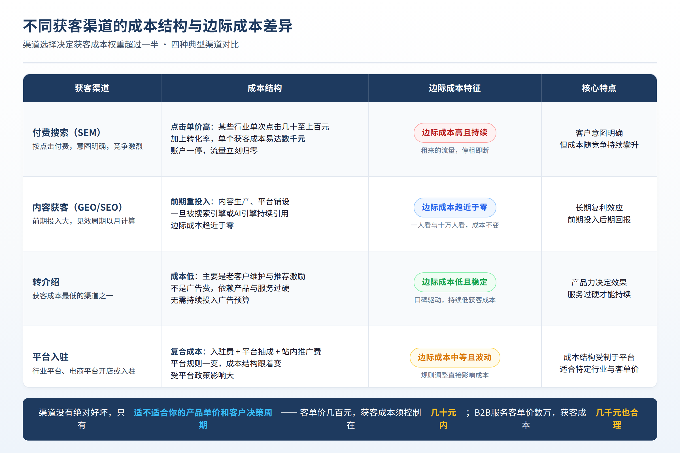Image resolution: width=680 pixels, height=453 pixels.
Task: Click text 行业平台、电商平台开店或入驻
Action: (x=84, y=371)
